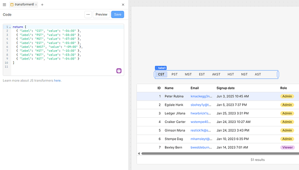
Task: Open the hamburger menu icon
Action: tap(4, 5)
